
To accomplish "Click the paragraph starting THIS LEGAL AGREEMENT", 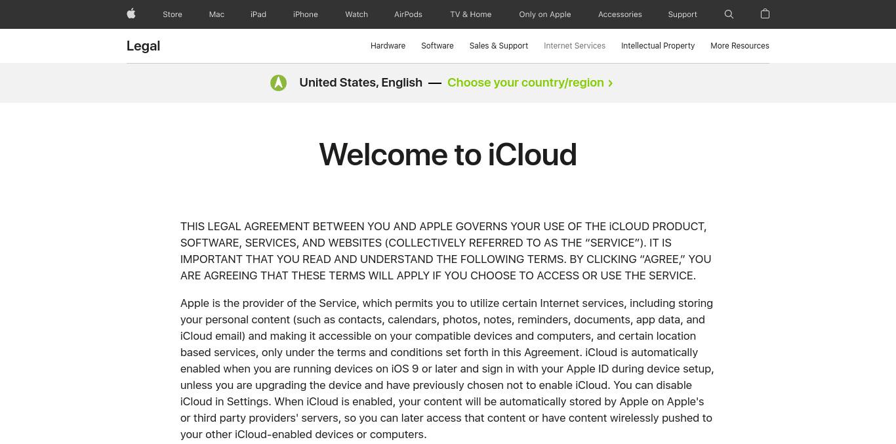I will (447, 251).
